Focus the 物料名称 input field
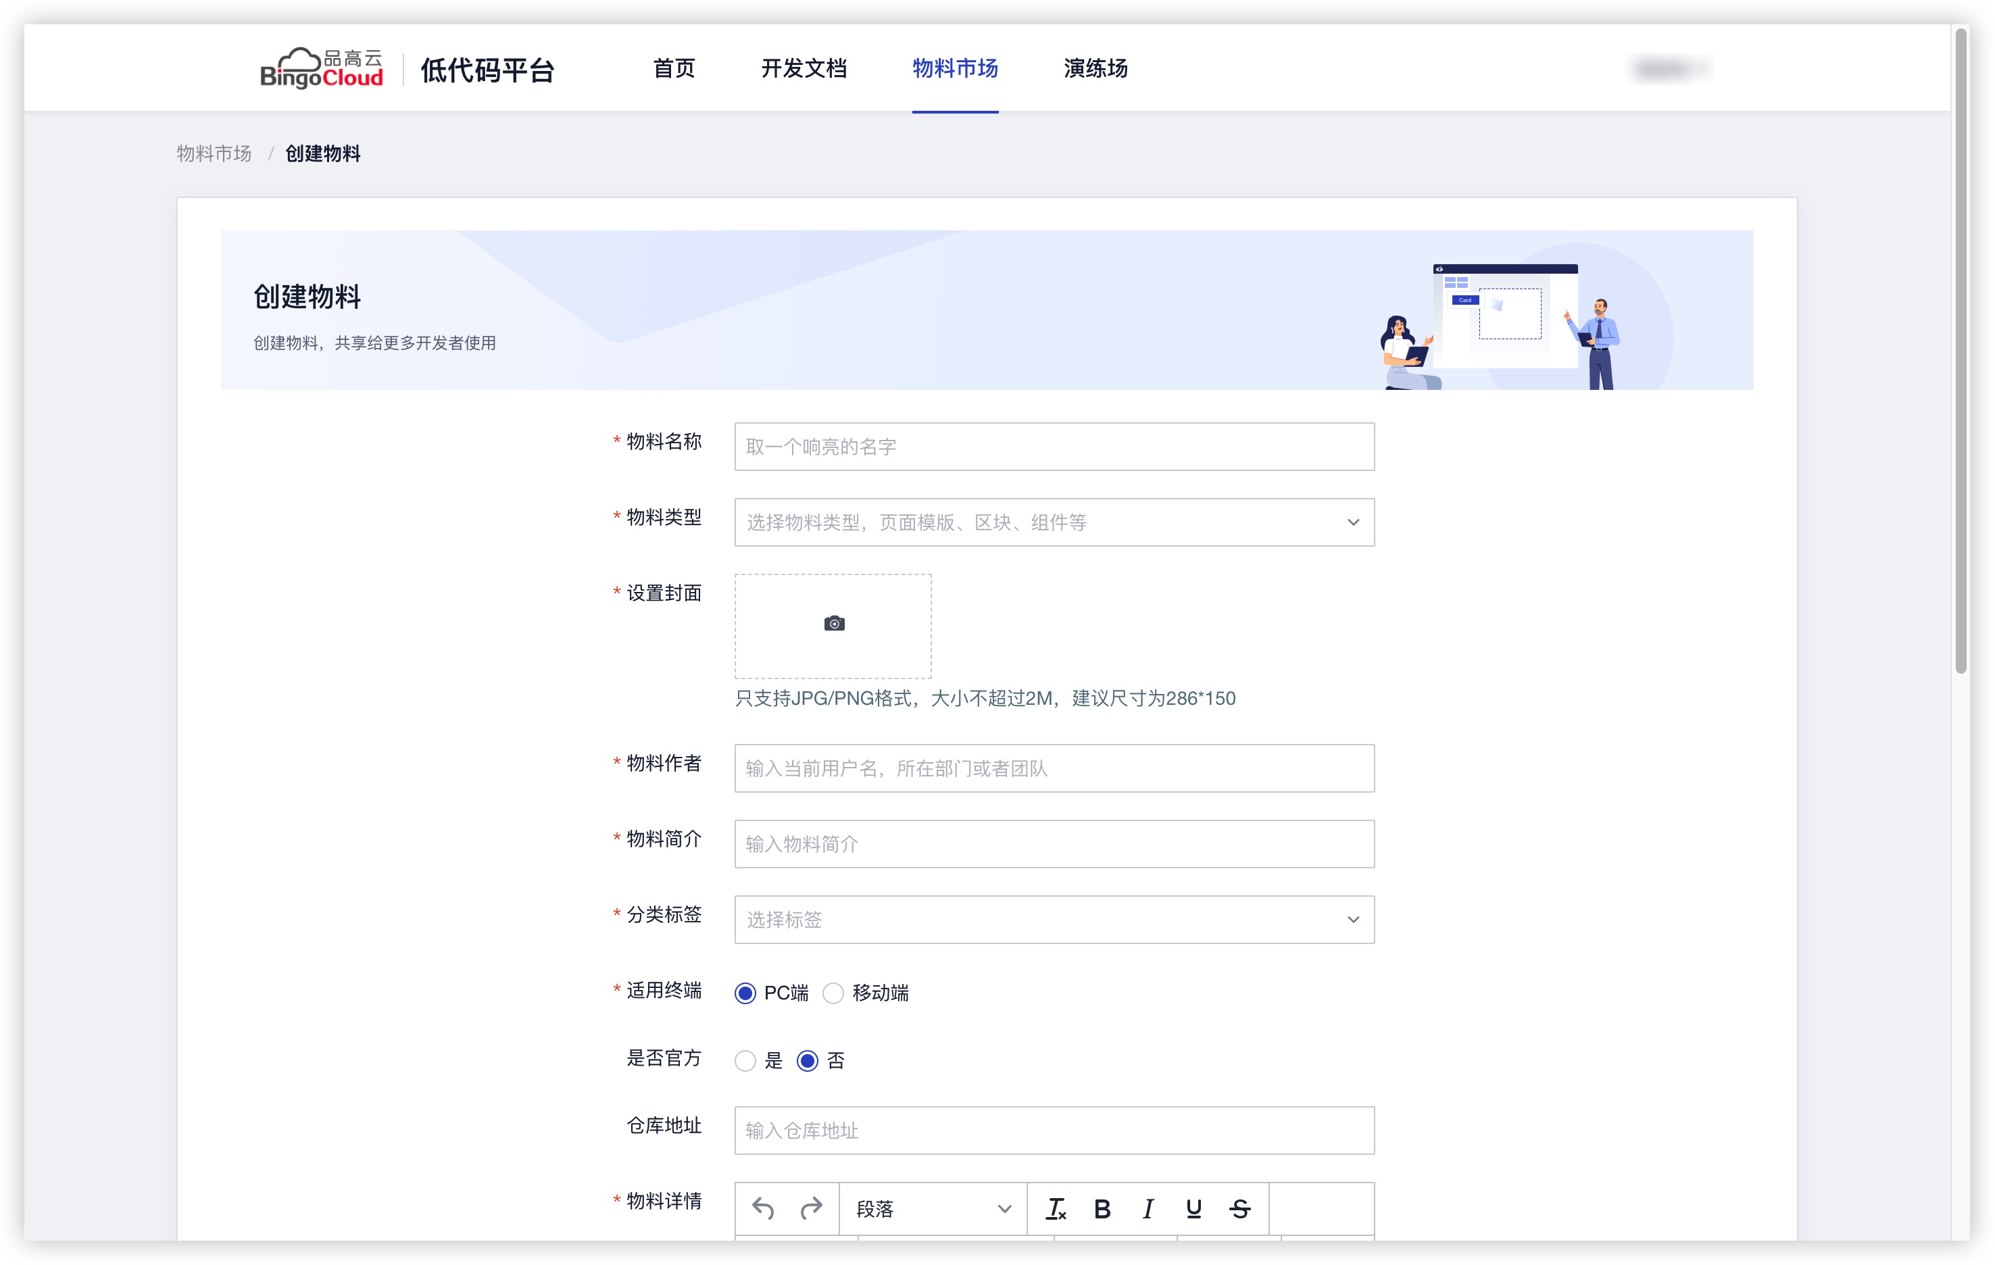The height and width of the screenshot is (1265, 1995). pos(1054,447)
